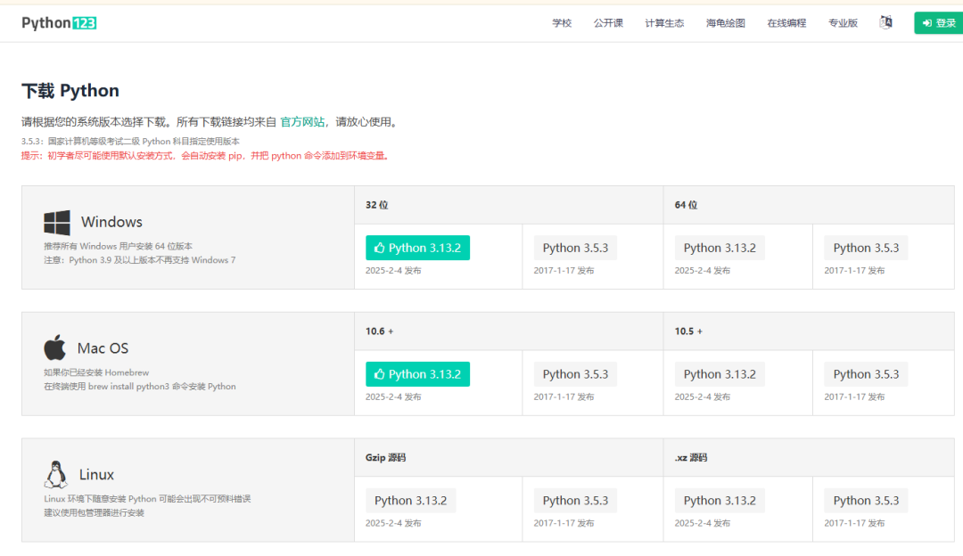The image size is (963, 556).
Task: Download Mac OS 10.6+ Python 3.13.2
Action: 417,374
